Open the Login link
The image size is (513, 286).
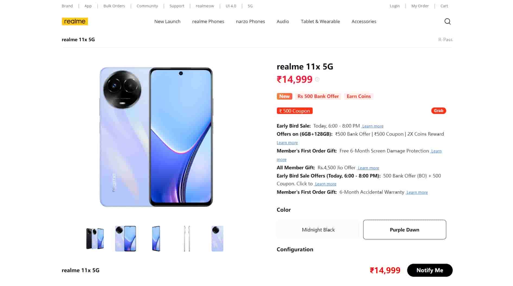tap(395, 6)
